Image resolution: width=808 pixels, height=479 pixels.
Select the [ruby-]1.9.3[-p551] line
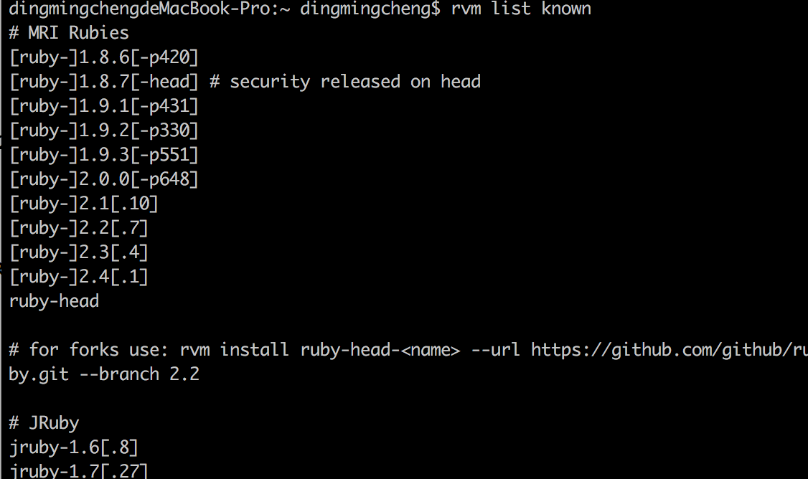coord(104,154)
